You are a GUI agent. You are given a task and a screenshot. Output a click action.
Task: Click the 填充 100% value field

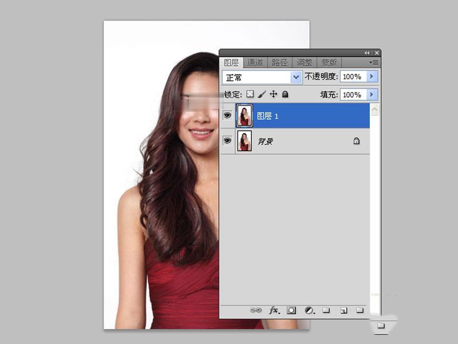pos(353,95)
